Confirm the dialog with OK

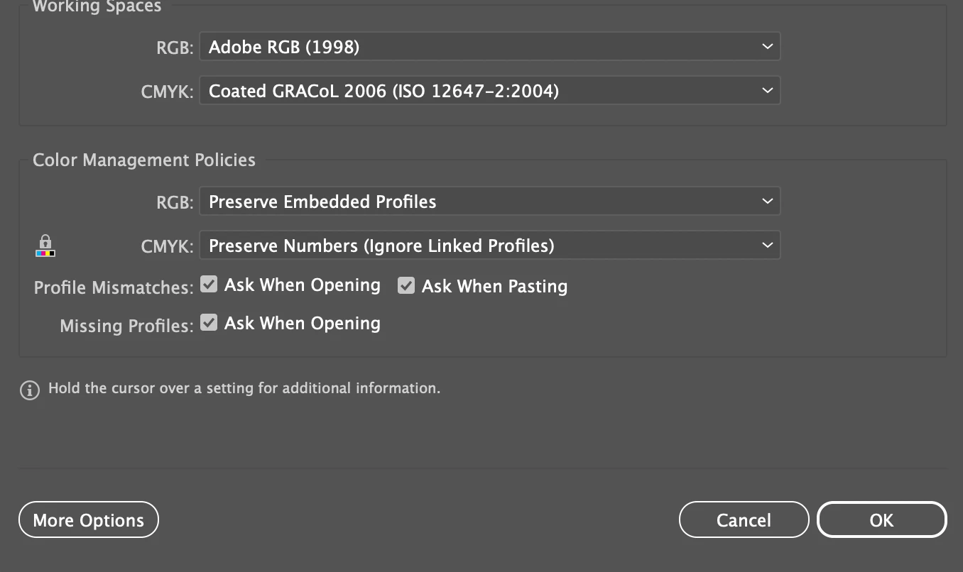click(x=881, y=520)
